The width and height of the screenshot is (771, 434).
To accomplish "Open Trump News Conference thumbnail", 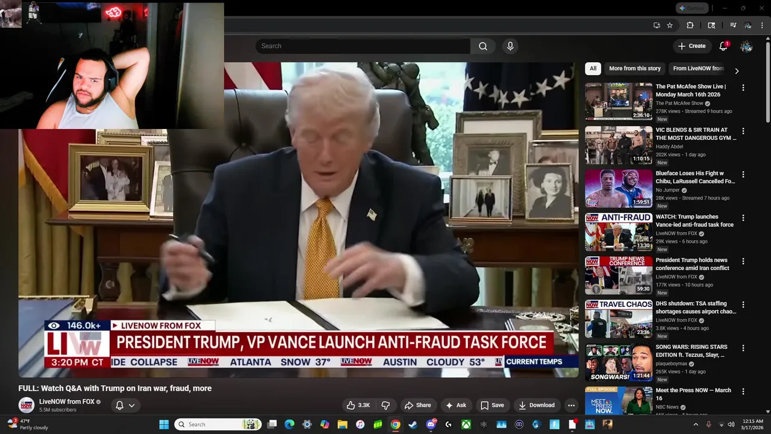I will (x=619, y=275).
